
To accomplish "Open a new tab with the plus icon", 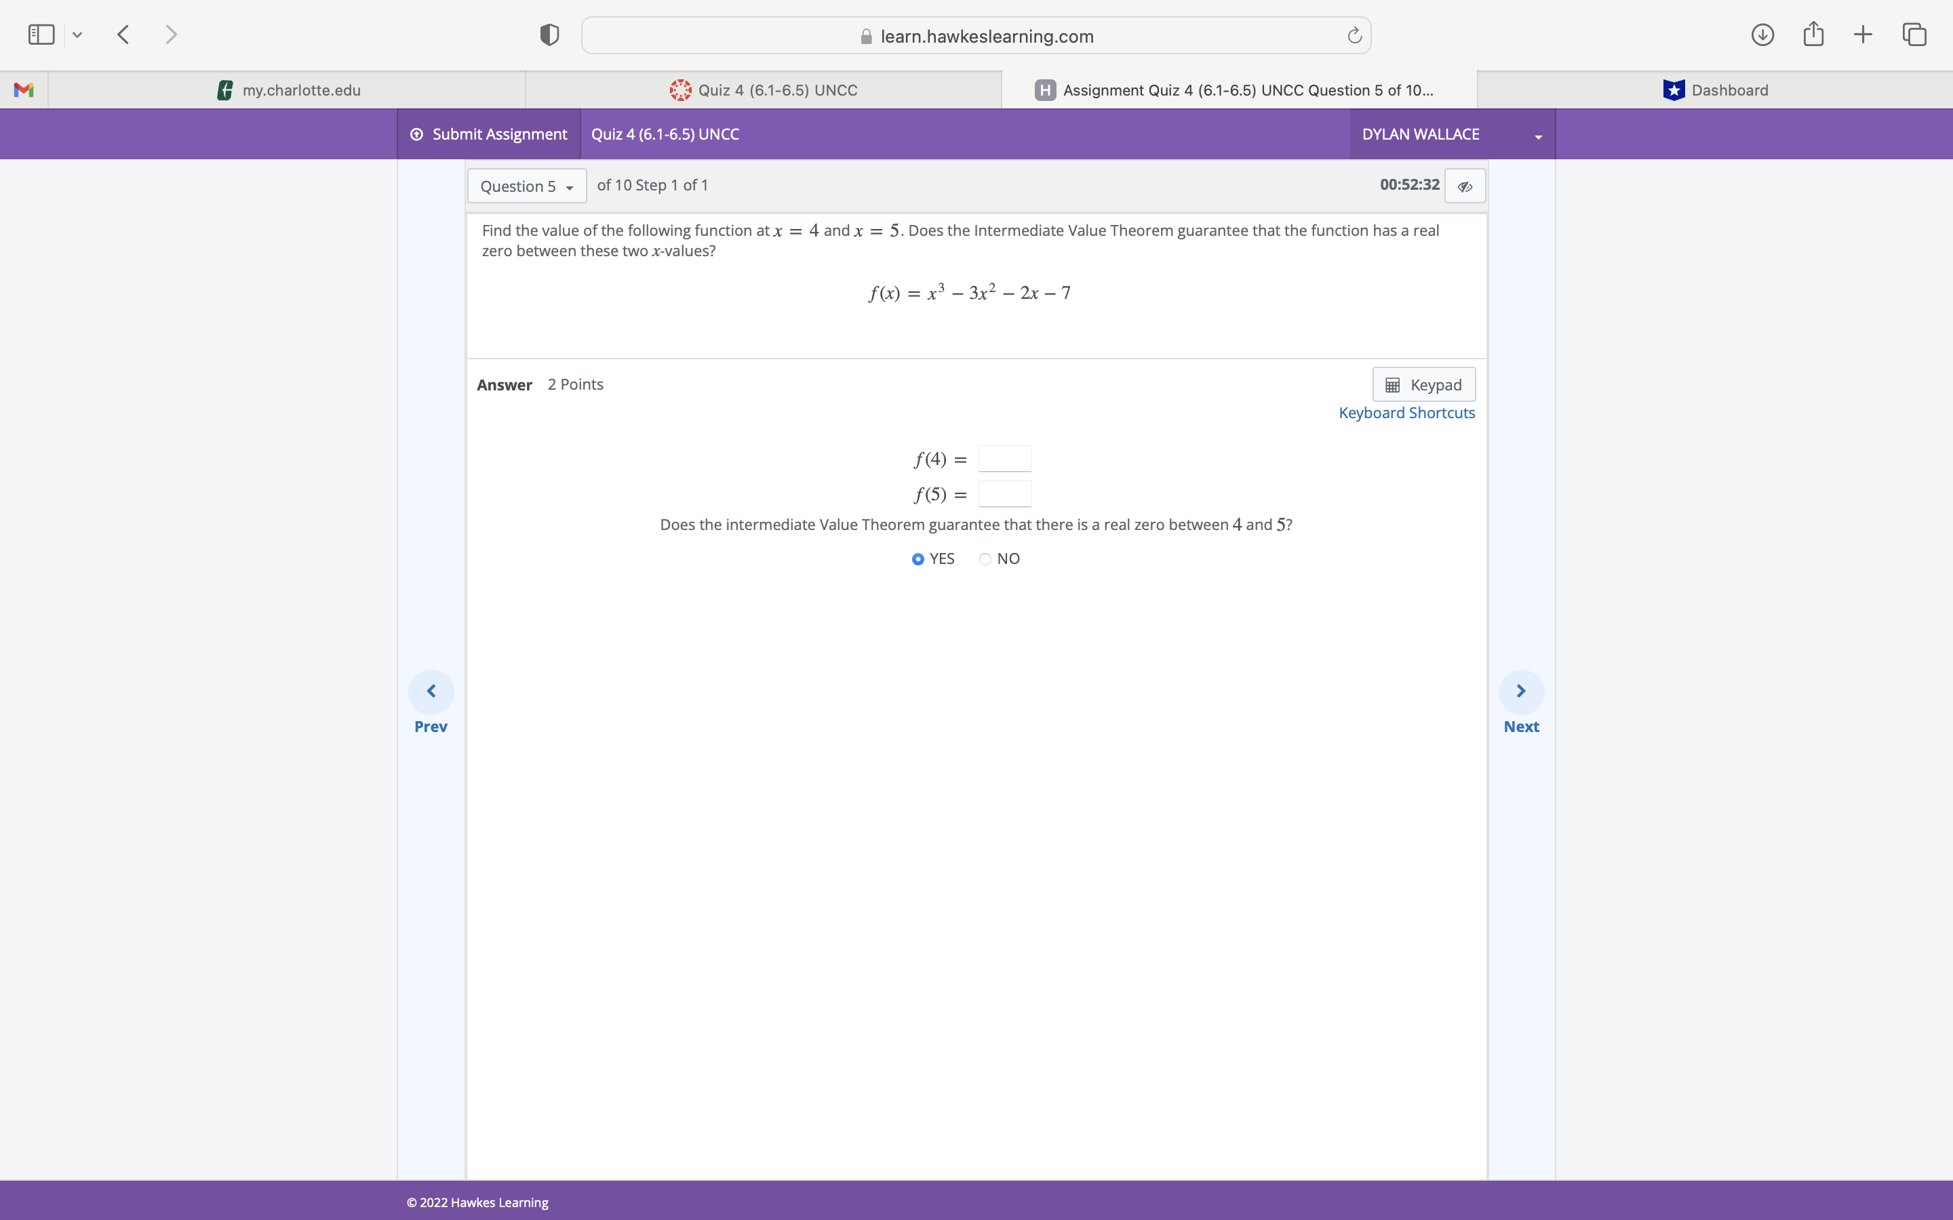I will click(x=1863, y=35).
